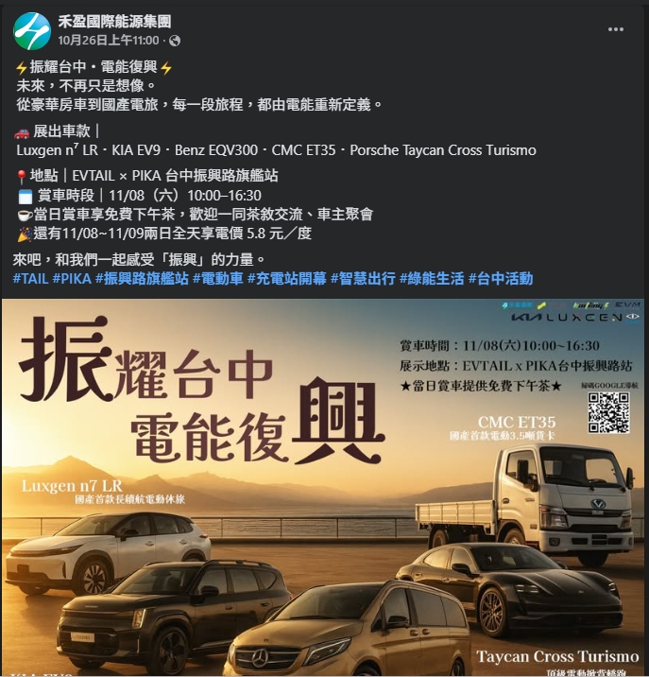649x677 pixels.
Task: Click the QR code on the poster
Action: (x=609, y=413)
